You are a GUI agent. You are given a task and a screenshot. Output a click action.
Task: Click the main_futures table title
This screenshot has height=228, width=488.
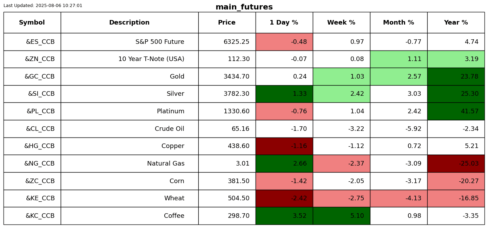(244, 7)
